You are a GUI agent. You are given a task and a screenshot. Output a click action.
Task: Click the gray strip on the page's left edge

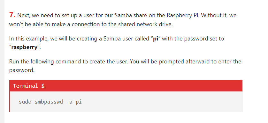pos(2,62)
